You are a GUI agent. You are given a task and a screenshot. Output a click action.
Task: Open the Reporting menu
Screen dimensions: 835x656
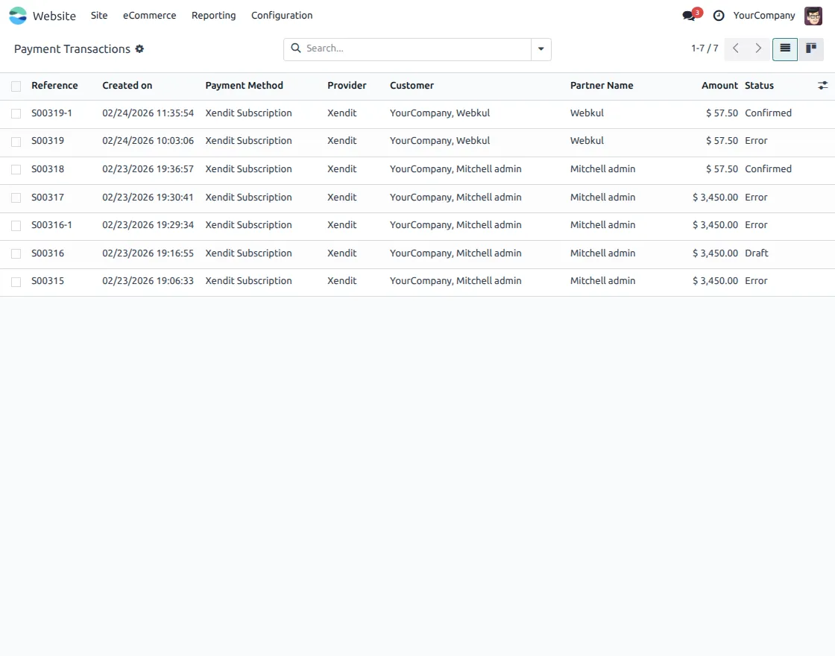[x=213, y=15]
